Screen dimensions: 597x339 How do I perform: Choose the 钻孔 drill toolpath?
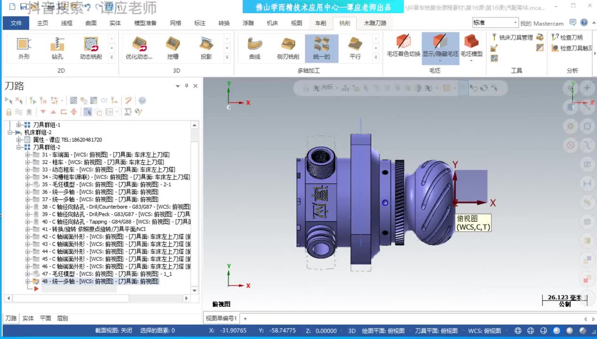click(x=57, y=48)
